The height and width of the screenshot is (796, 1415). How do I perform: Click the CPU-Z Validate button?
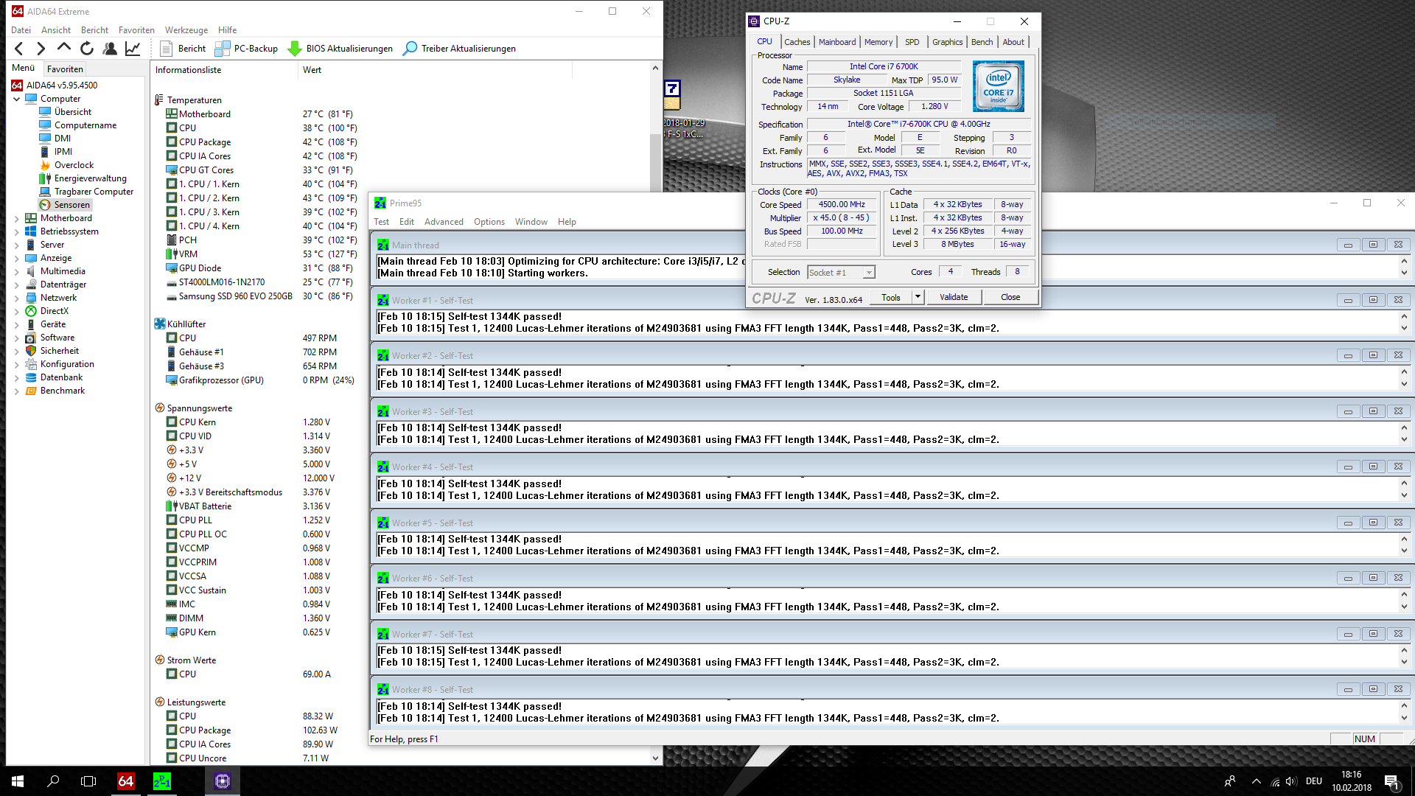(953, 297)
